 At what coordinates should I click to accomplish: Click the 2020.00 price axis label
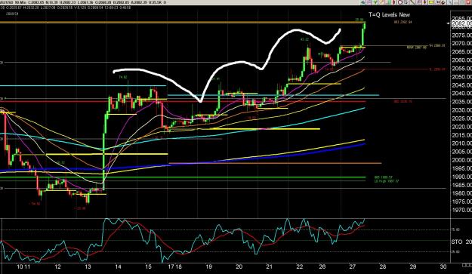(461, 127)
